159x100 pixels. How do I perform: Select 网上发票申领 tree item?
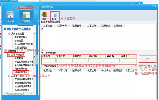21,69
